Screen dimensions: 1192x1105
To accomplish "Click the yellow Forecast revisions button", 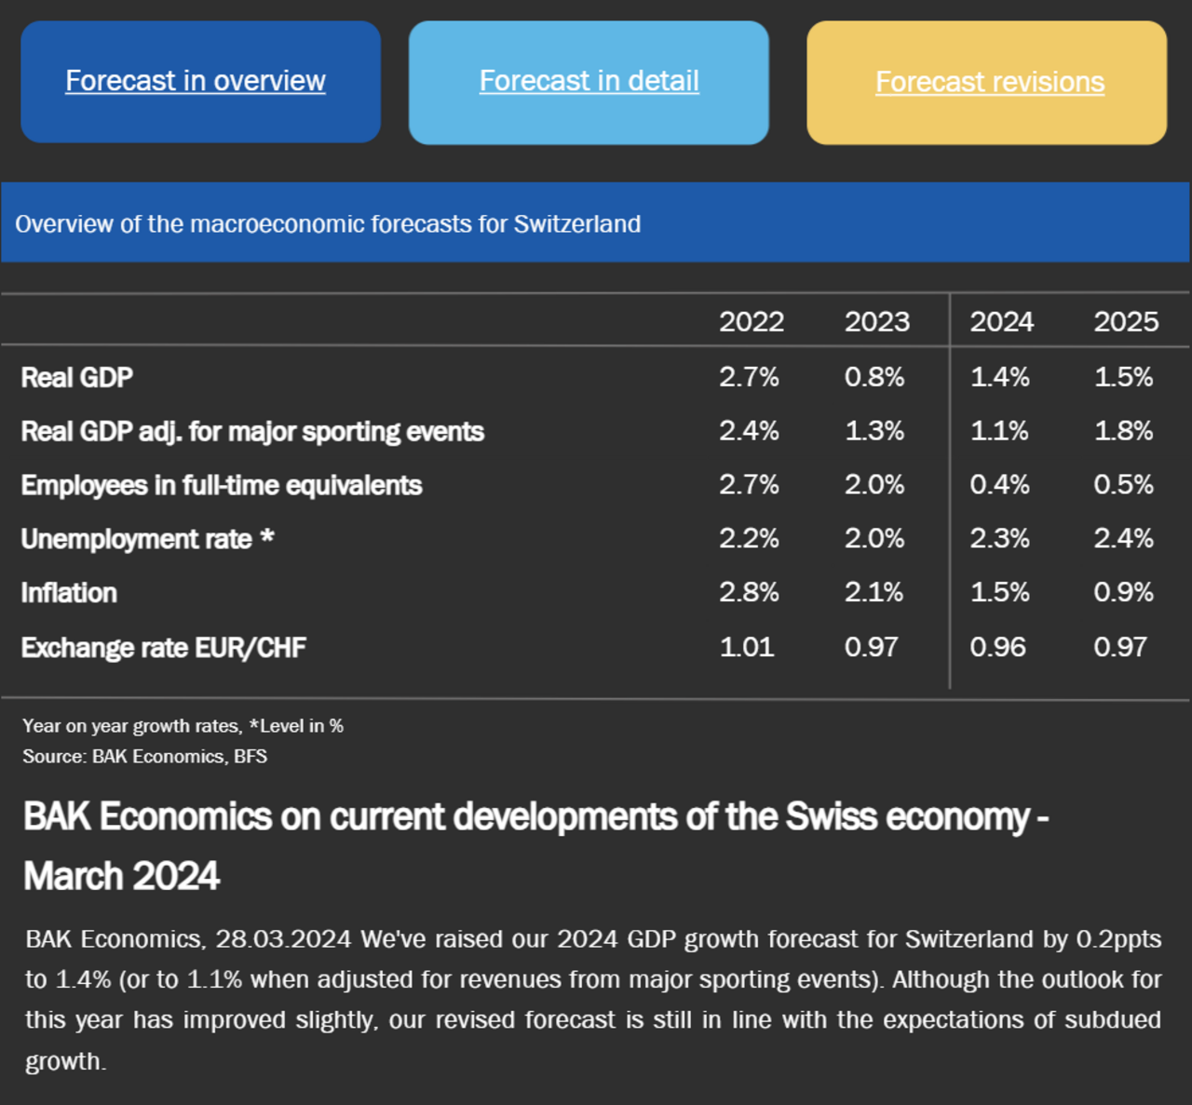I will [x=987, y=83].
